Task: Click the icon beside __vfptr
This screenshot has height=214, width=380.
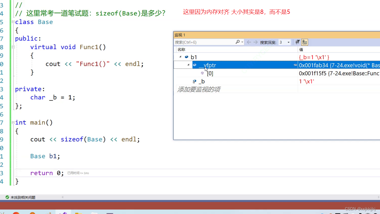Action: point(194,65)
